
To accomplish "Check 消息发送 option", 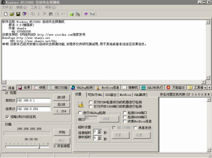I will (135, 128).
